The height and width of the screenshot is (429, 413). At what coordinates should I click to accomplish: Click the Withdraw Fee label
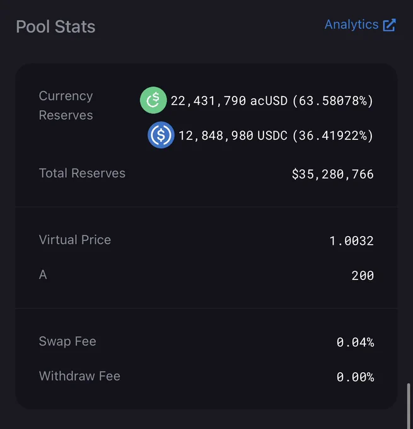79,376
